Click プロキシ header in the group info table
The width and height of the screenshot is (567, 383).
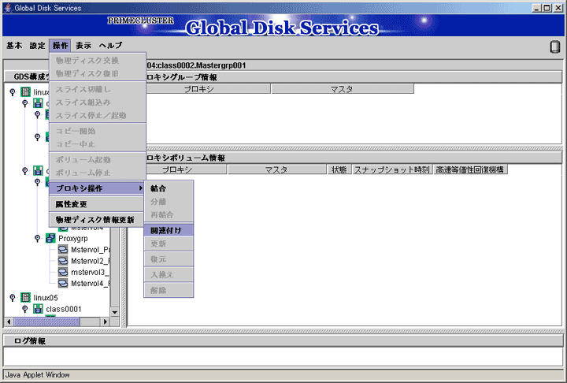(208, 89)
